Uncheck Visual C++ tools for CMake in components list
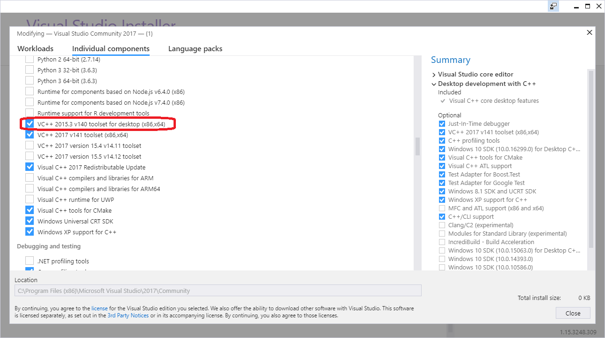The image size is (605, 338). point(30,210)
